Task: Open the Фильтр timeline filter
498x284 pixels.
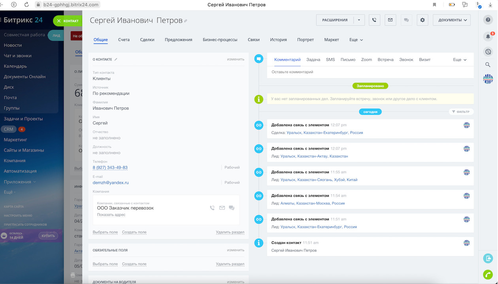Action: point(461,112)
